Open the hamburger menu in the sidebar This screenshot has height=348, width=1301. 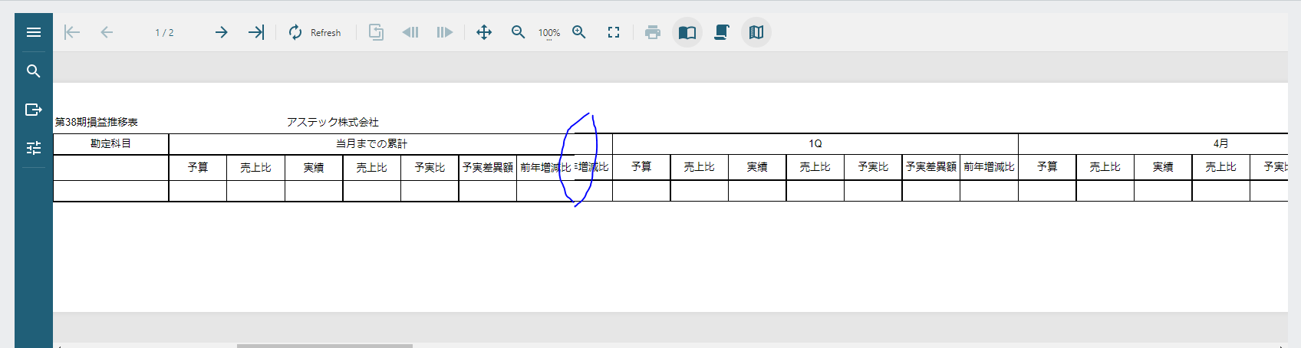33,32
